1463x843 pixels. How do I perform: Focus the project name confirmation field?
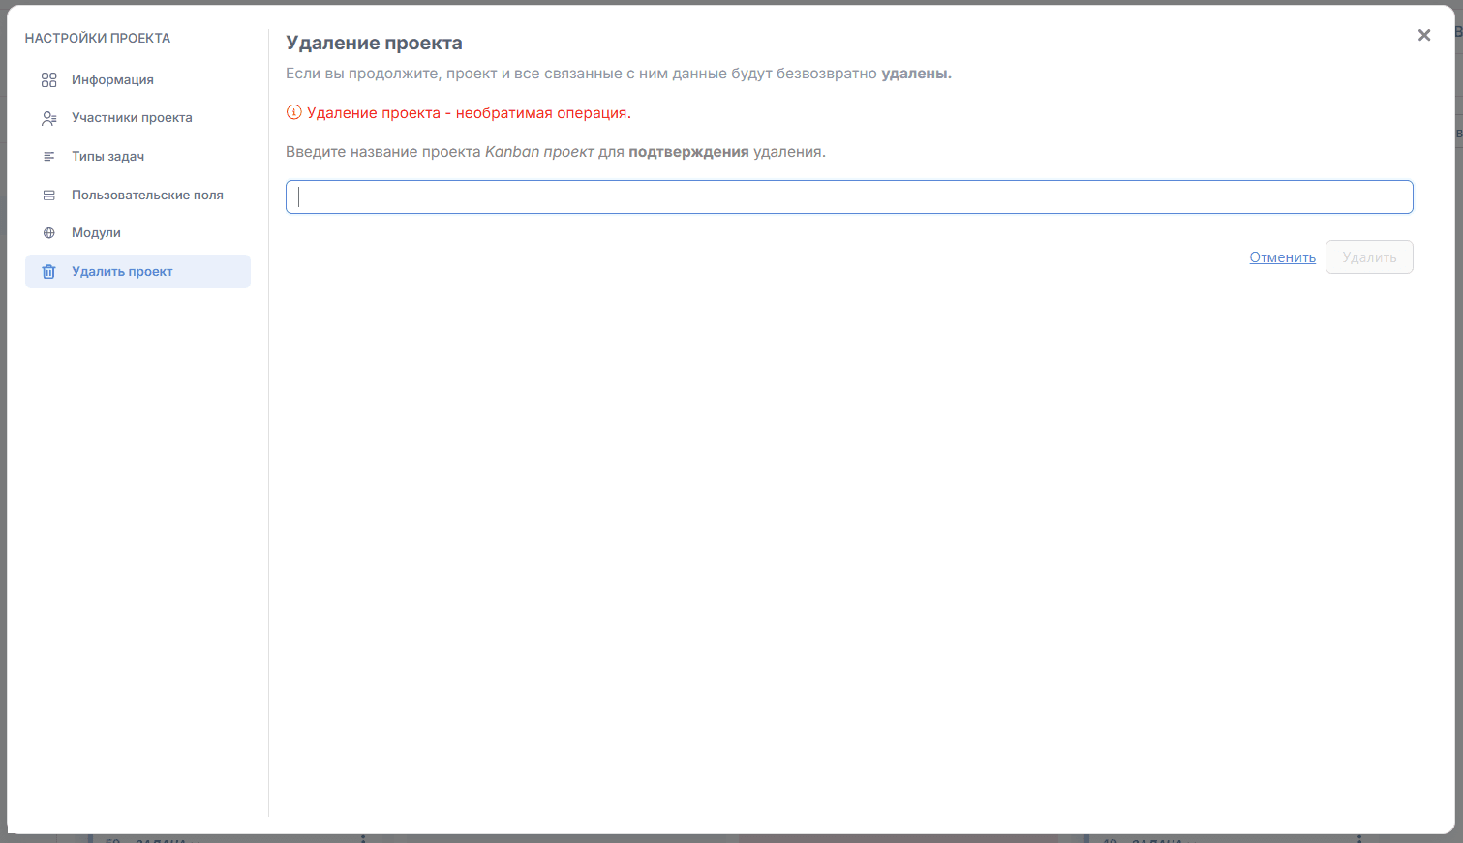(x=849, y=197)
